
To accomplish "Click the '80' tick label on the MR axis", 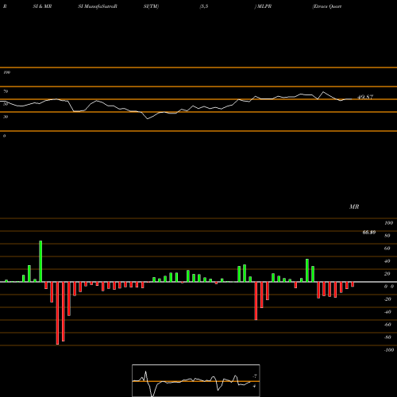I will click(x=387, y=236).
